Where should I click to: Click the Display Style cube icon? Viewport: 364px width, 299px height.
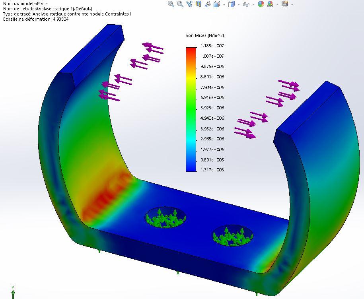(x=232, y=4)
